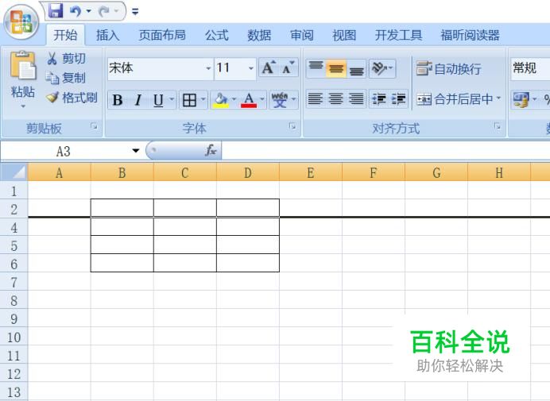Select cell B2 in the bordered table
This screenshot has height=401, width=550.
click(x=122, y=208)
